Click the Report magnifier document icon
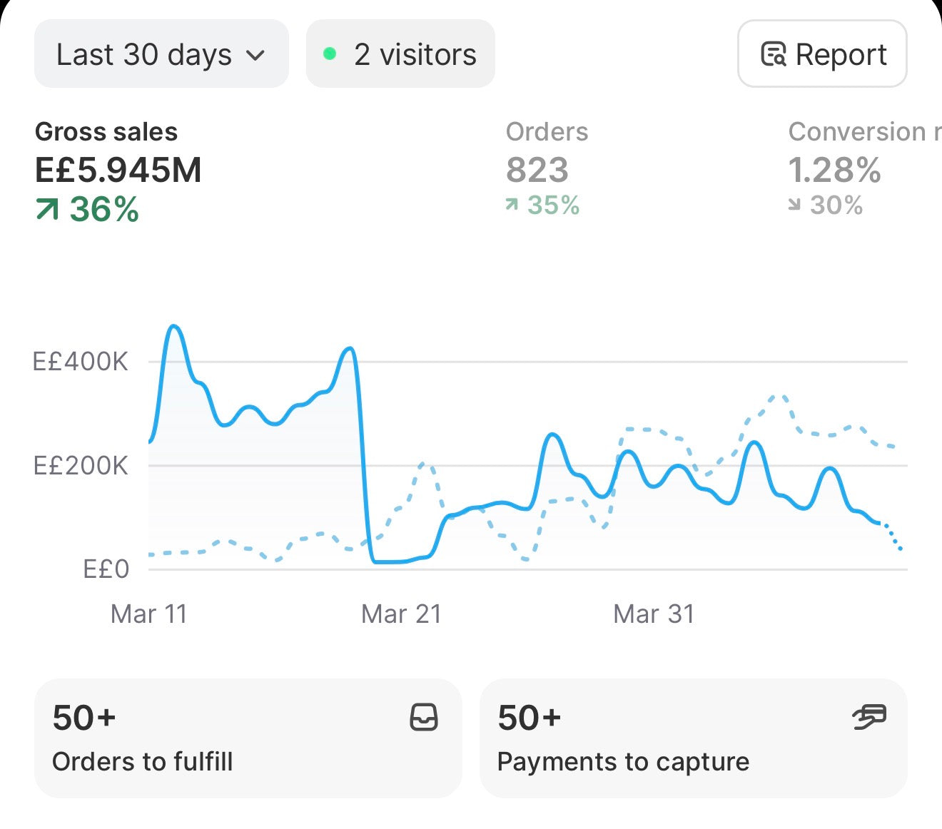This screenshot has width=942, height=829. click(774, 54)
